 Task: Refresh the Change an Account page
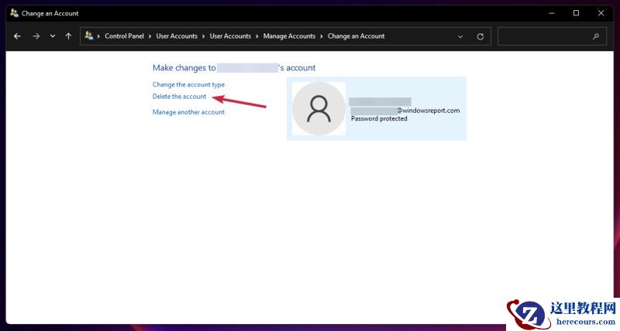480,36
